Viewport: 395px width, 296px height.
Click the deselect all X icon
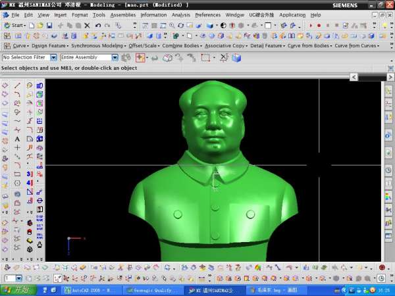click(x=224, y=58)
